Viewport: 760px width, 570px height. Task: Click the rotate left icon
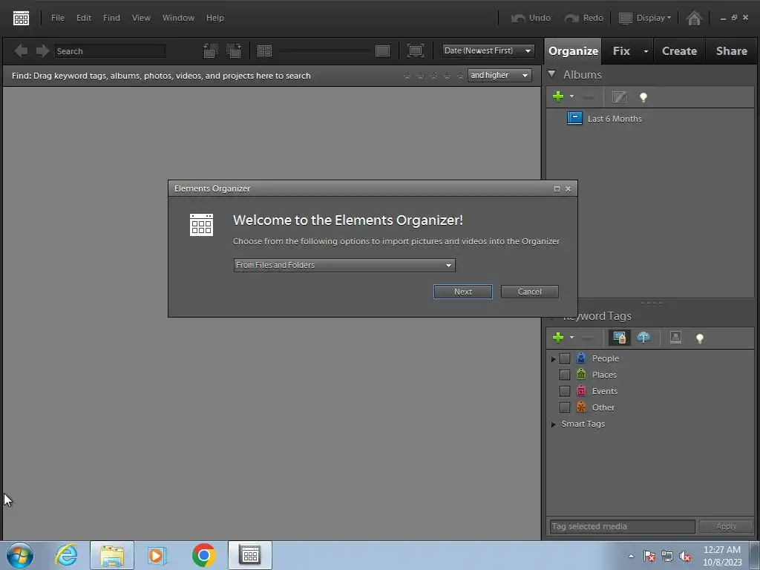click(210, 50)
